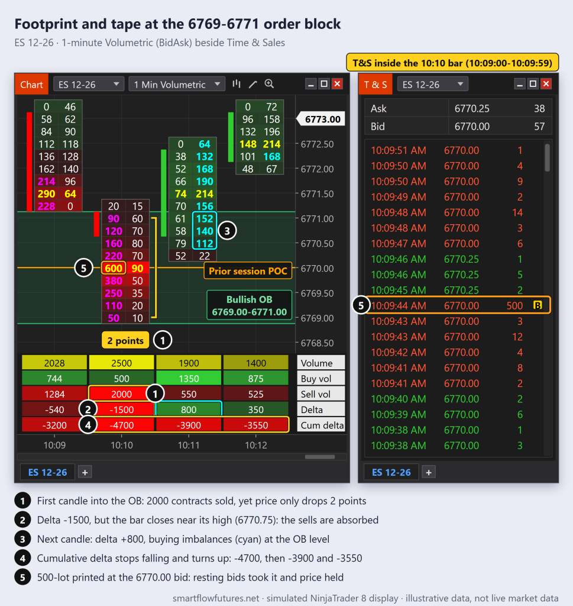Click the Volume row label
Viewport: 573px width, 606px height.
pyautogui.click(x=321, y=363)
